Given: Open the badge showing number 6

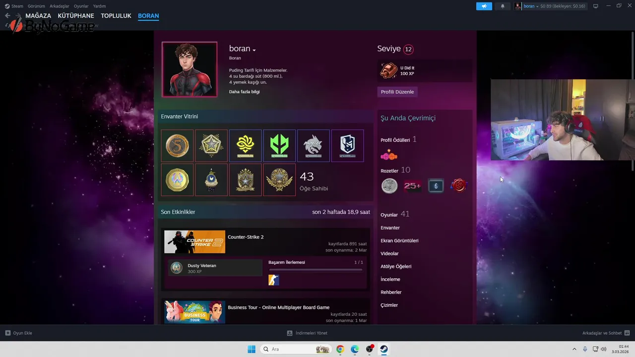Looking at the screenshot, I should pyautogui.click(x=436, y=186).
